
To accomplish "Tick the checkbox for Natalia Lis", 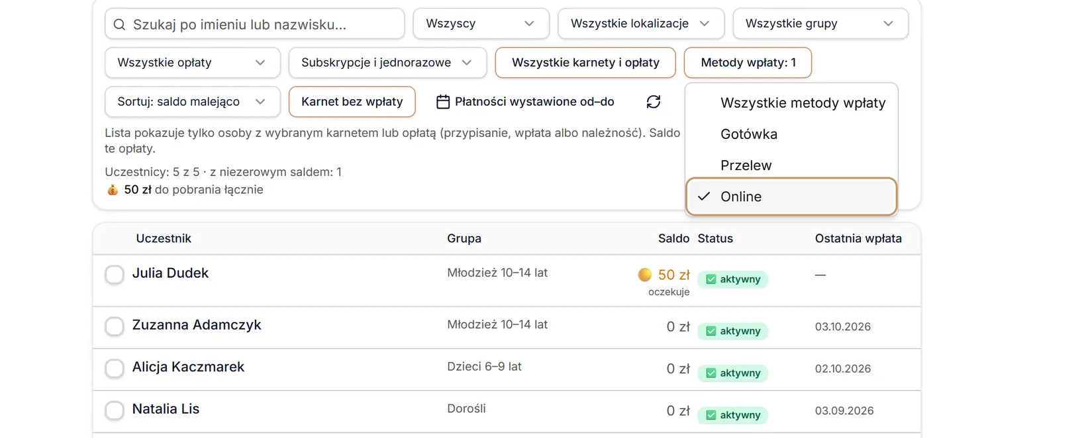I will click(115, 410).
